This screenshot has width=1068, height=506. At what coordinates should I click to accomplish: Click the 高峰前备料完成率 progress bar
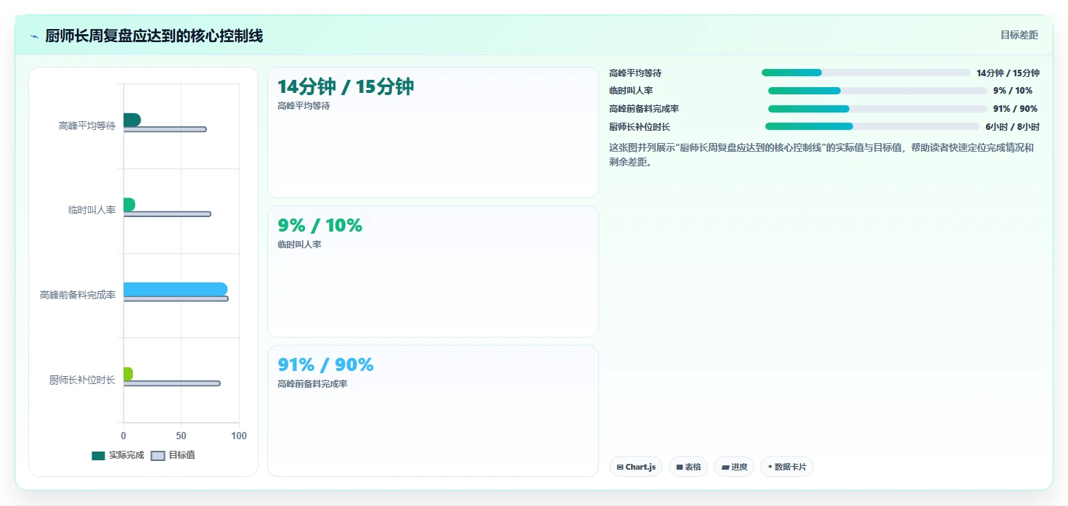(878, 109)
